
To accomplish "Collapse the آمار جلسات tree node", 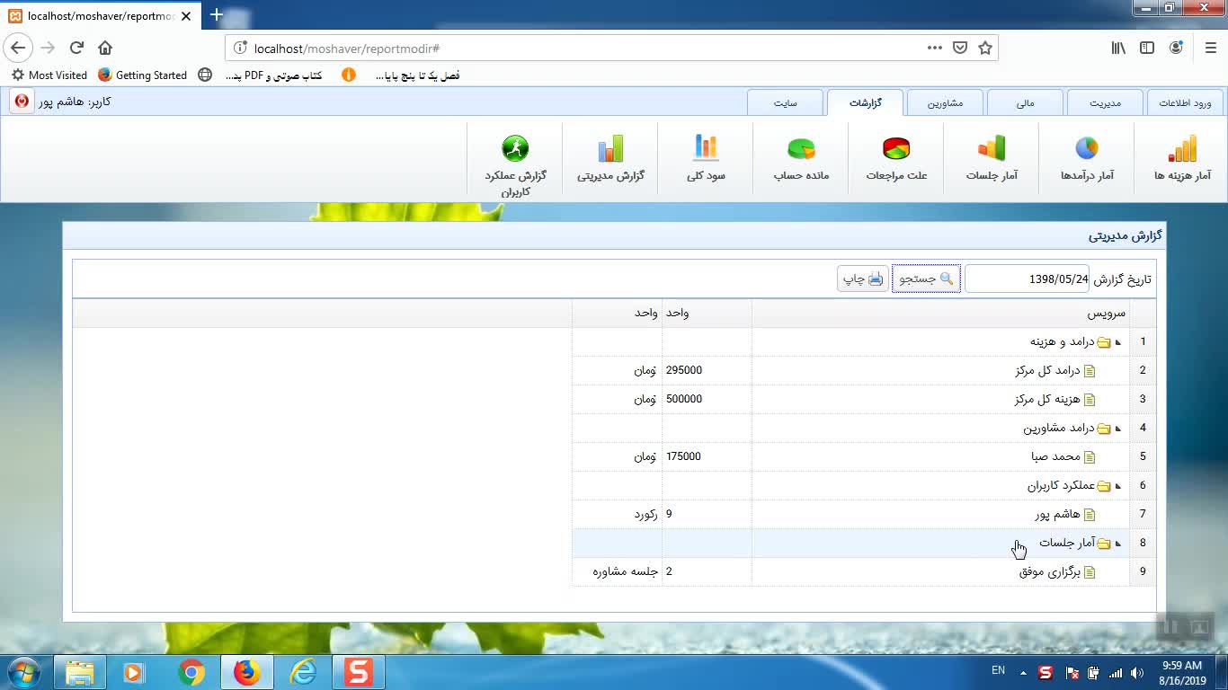I will (1118, 544).
